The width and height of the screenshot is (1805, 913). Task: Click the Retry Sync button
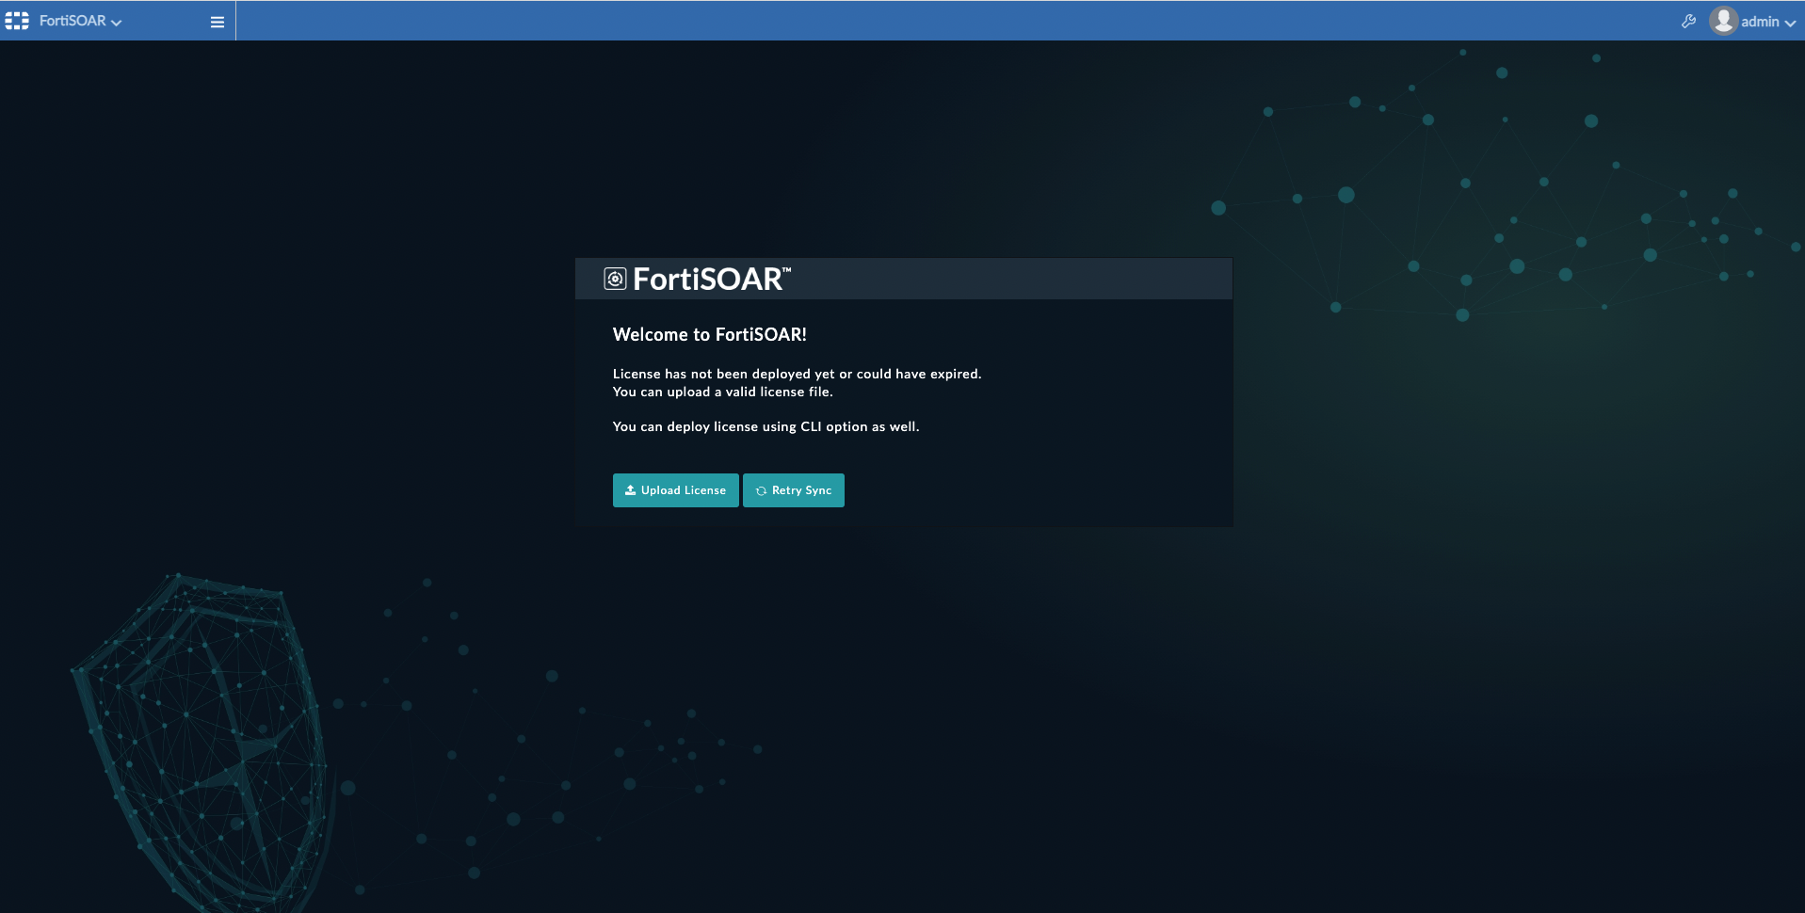(x=793, y=490)
